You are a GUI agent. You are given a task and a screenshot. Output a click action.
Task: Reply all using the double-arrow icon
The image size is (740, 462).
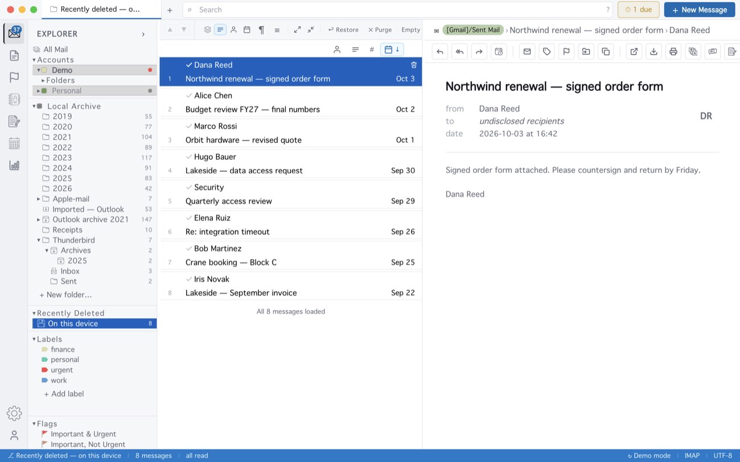click(x=459, y=52)
